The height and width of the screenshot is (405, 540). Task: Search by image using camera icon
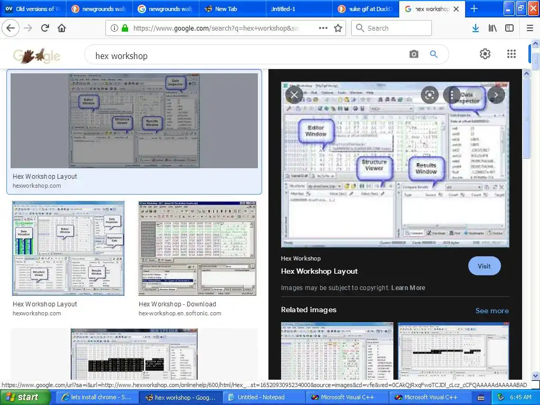click(x=413, y=54)
